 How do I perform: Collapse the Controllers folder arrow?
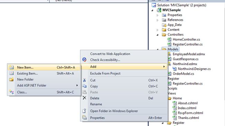pyautogui.click(x=157, y=35)
